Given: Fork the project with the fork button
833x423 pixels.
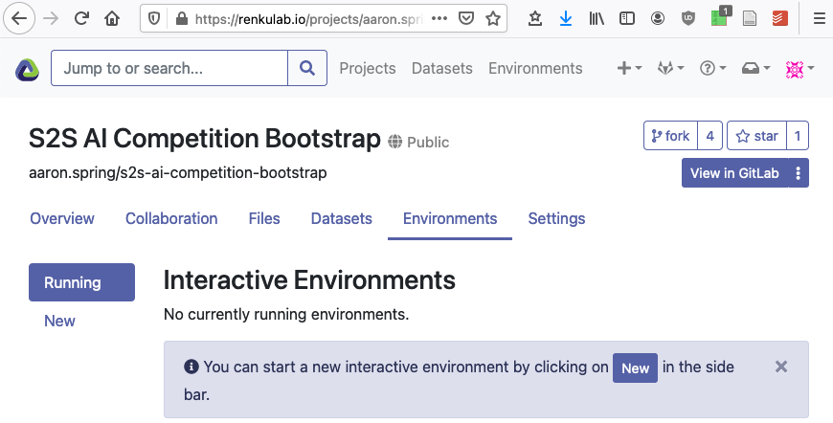Looking at the screenshot, I should [670, 136].
